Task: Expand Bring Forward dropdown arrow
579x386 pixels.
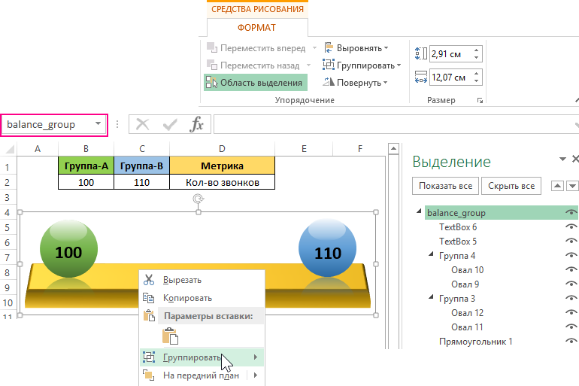Action: pos(314,47)
